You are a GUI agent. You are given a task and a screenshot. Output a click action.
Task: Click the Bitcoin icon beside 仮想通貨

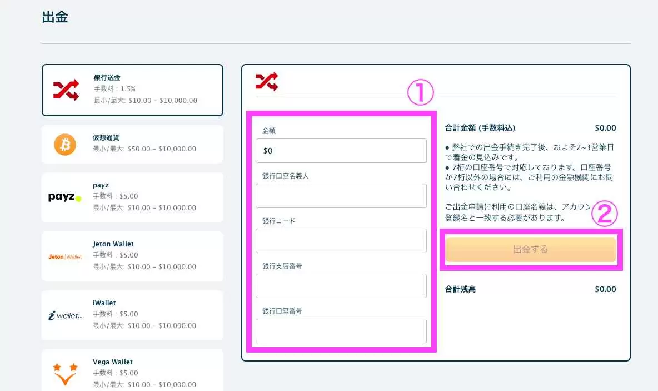click(65, 145)
